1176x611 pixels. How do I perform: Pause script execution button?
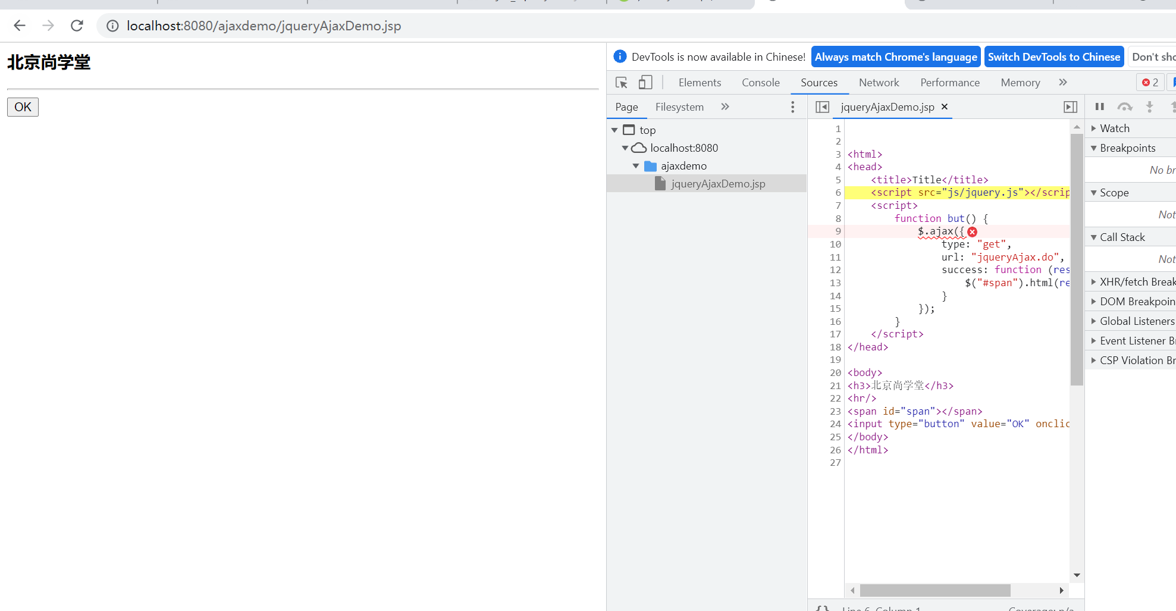1099,107
